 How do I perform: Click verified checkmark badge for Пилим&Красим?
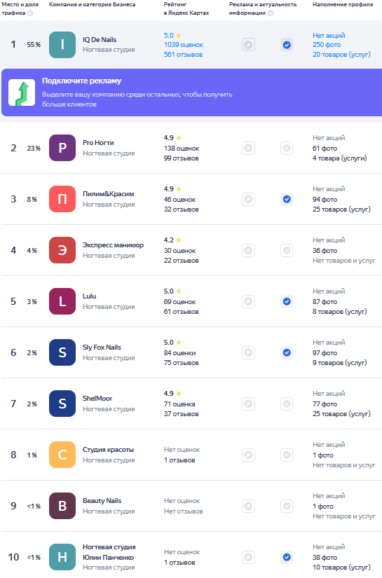coord(287,200)
